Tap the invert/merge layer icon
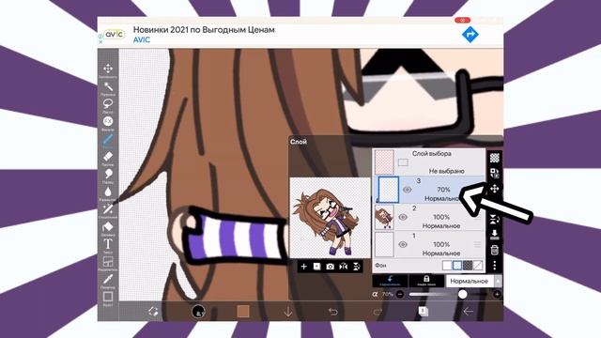601x338 pixels. coord(495,219)
